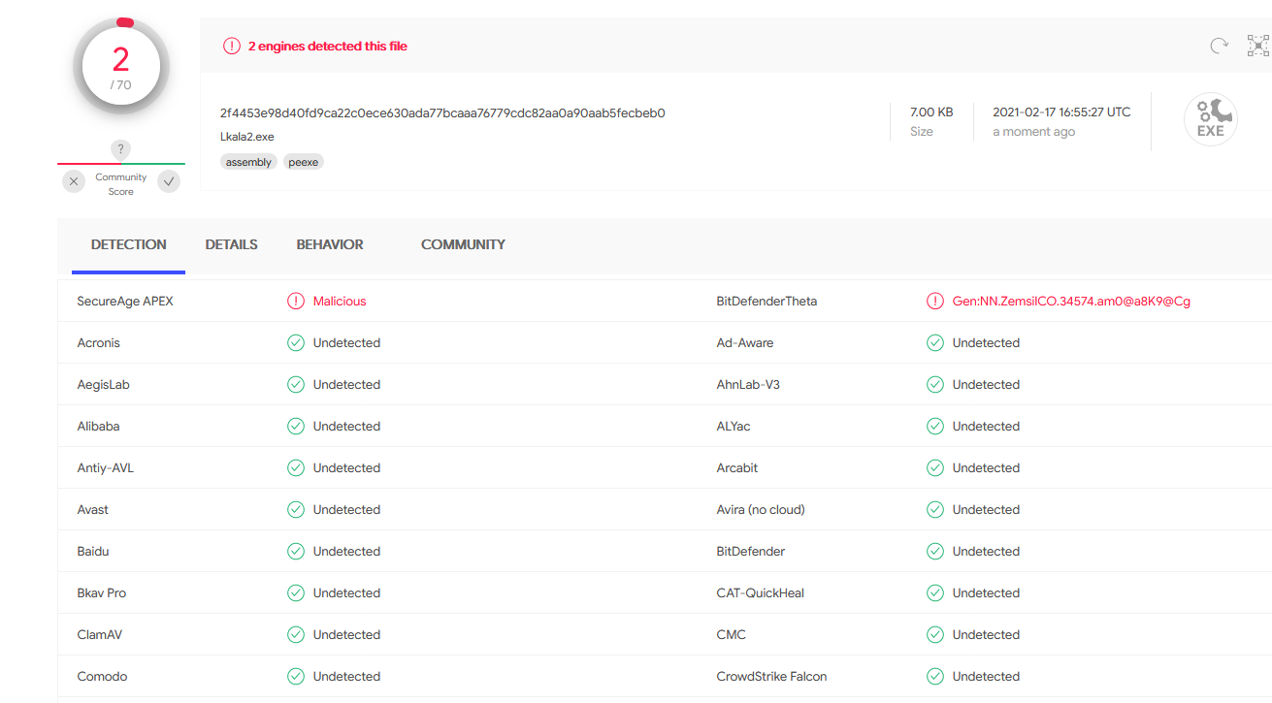This screenshot has height=703, width=1272.
Task: Click CMC undetected check icon
Action: (x=935, y=635)
